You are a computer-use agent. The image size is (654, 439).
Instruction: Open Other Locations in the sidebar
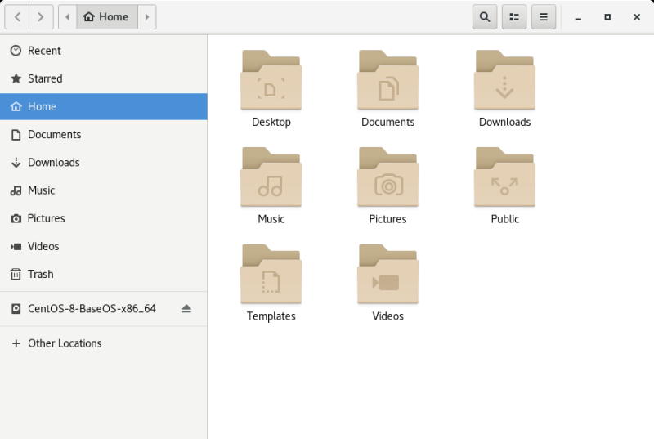pyautogui.click(x=104, y=343)
